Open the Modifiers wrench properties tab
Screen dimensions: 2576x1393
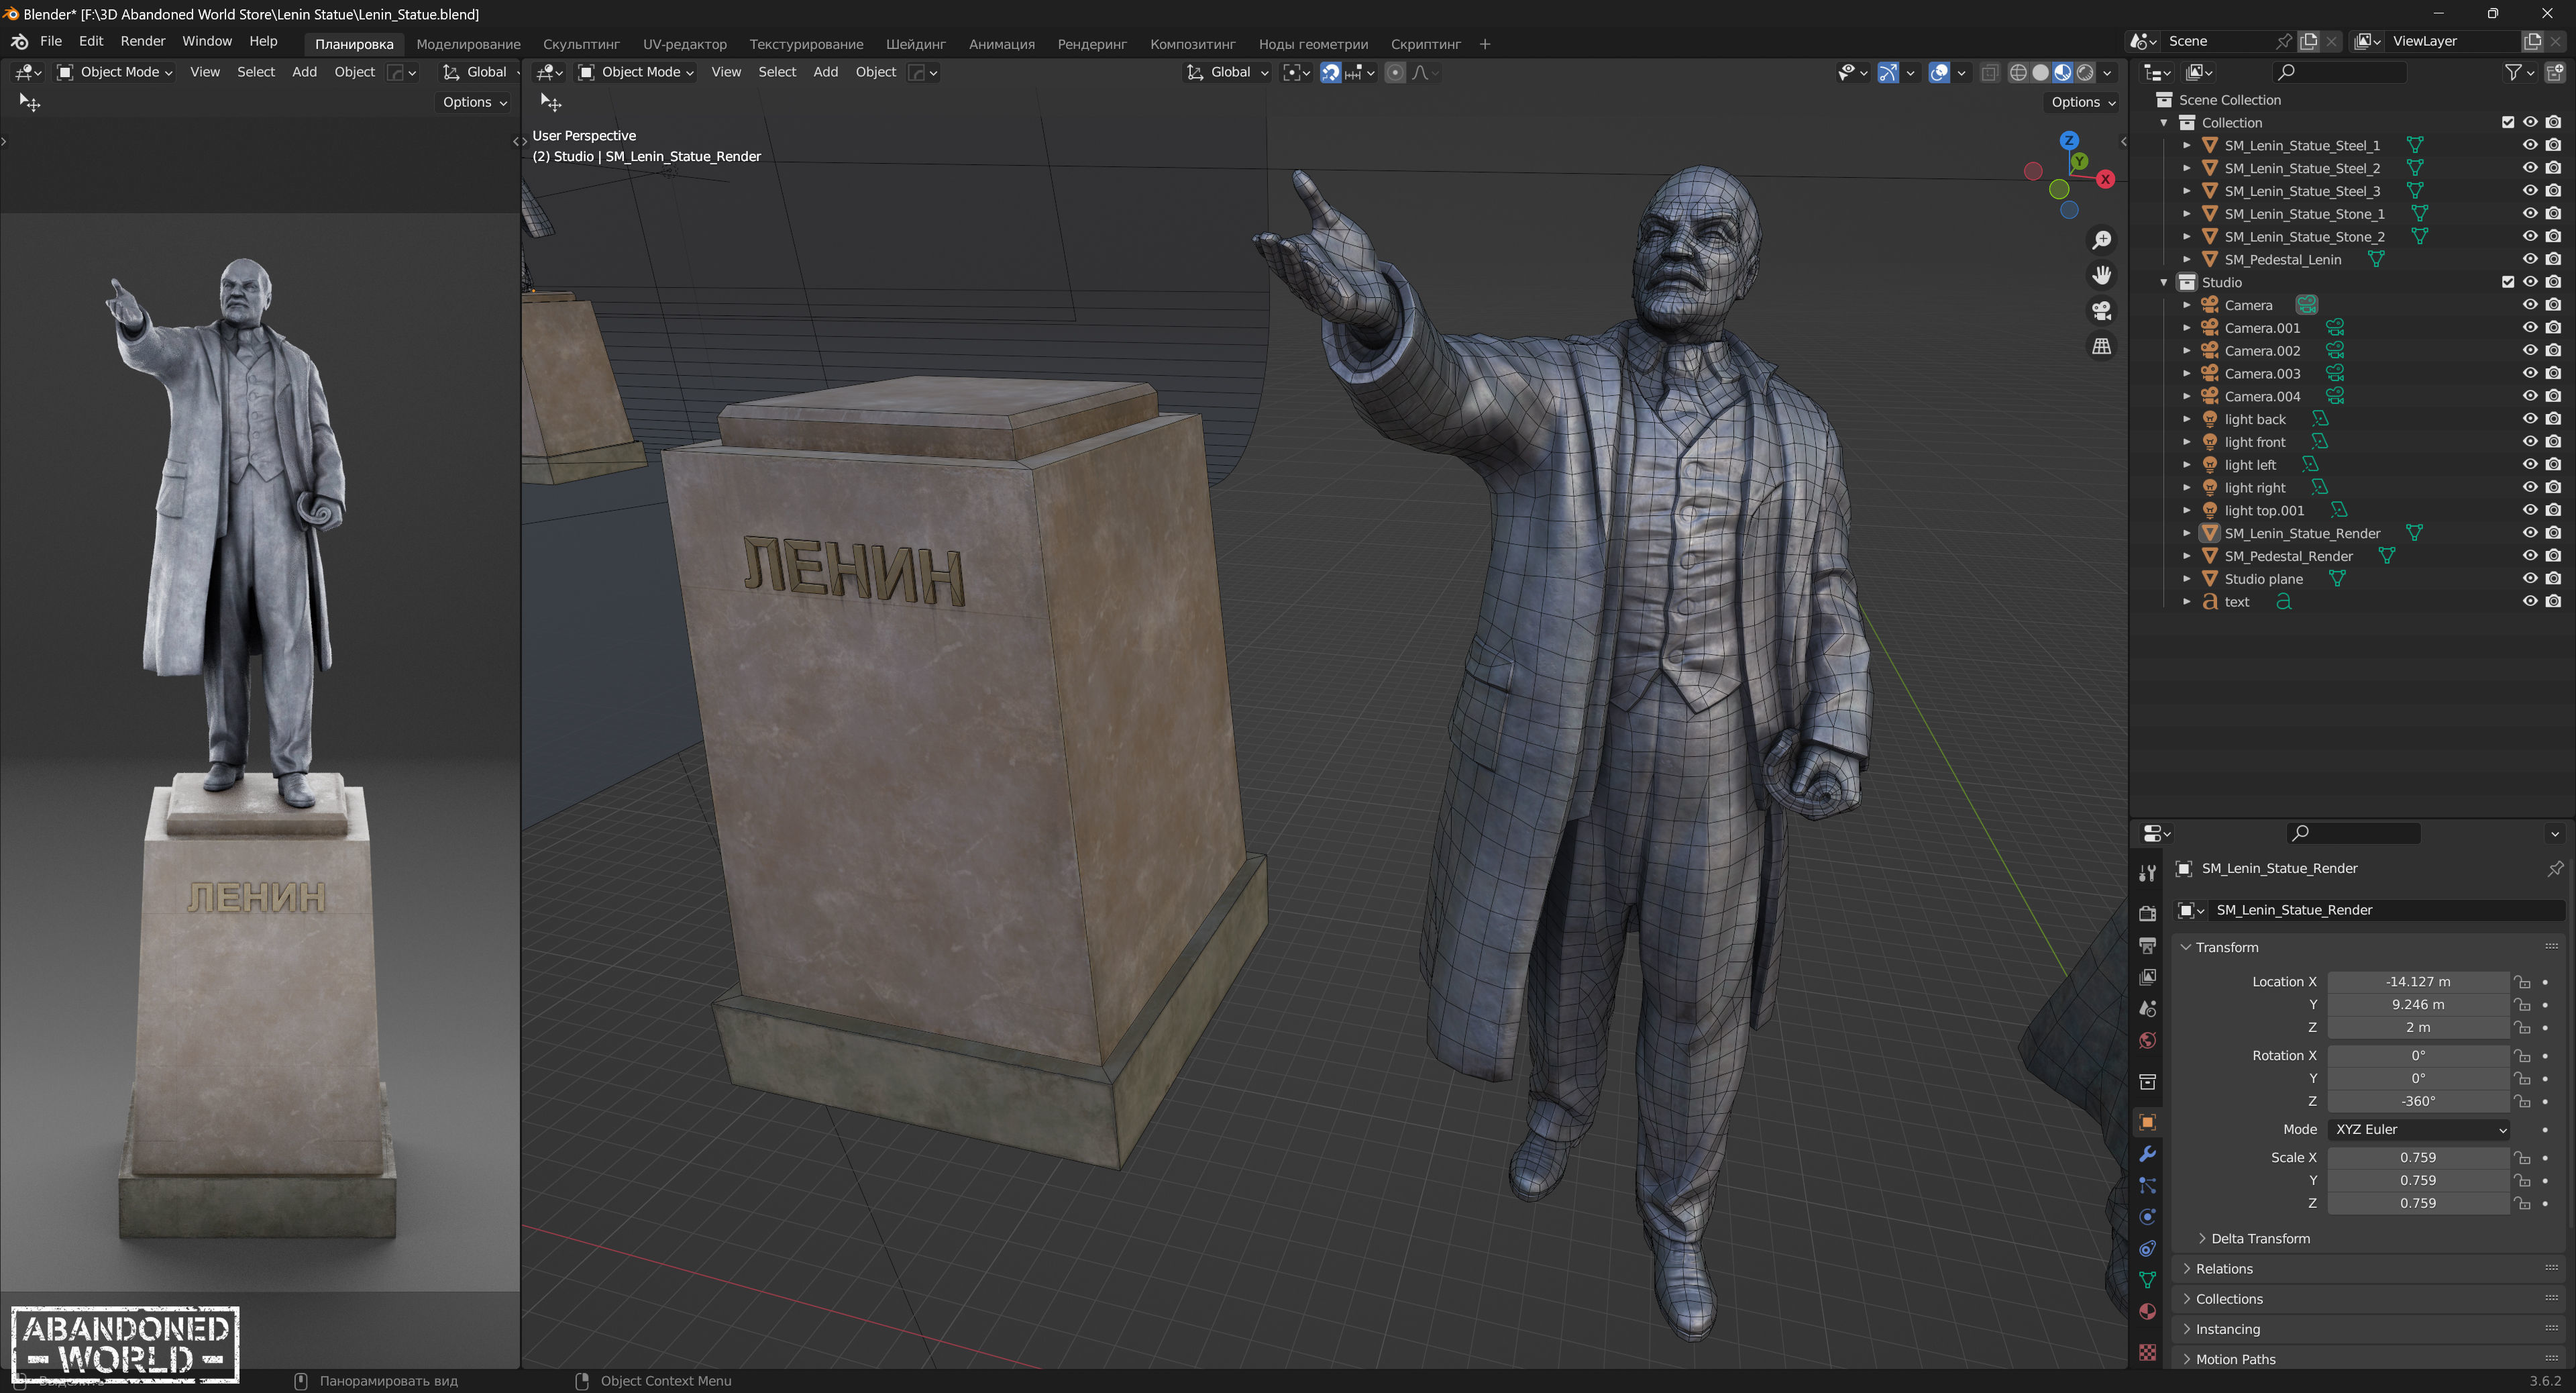[2147, 1154]
